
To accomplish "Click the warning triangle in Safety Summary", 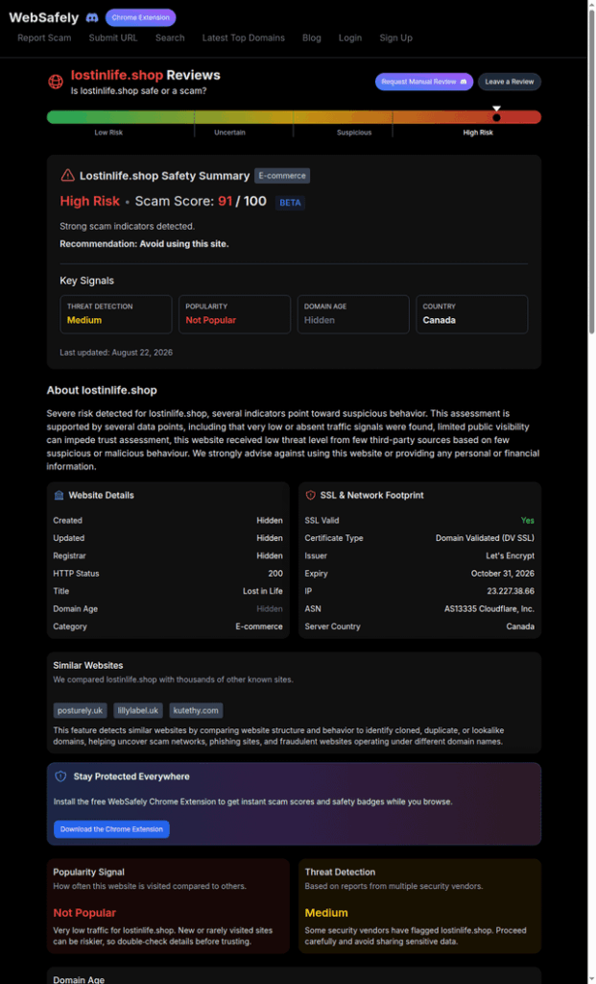I will (x=67, y=175).
